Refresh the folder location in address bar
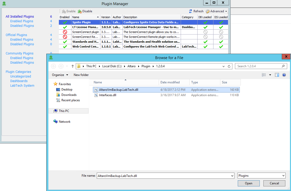Viewport: 291px width, 191px height. (x=229, y=66)
